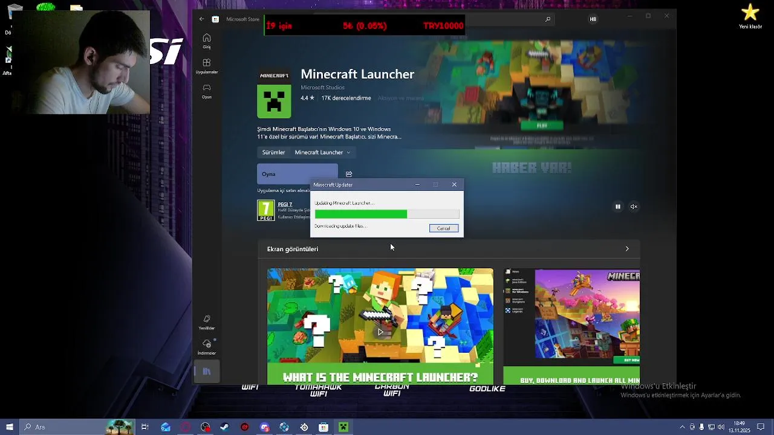Open İndirmeler downloads in the Store sidebar
This screenshot has width=774, height=435.
(207, 347)
